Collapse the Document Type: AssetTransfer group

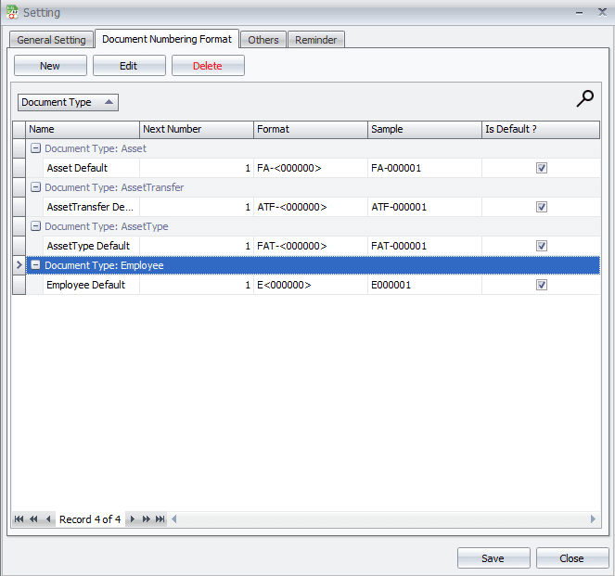coord(35,187)
